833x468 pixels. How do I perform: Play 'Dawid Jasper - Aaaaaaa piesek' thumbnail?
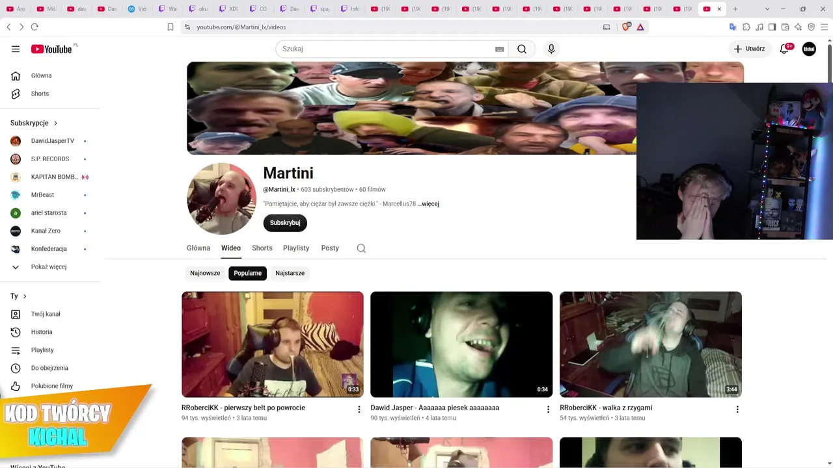pos(461,344)
